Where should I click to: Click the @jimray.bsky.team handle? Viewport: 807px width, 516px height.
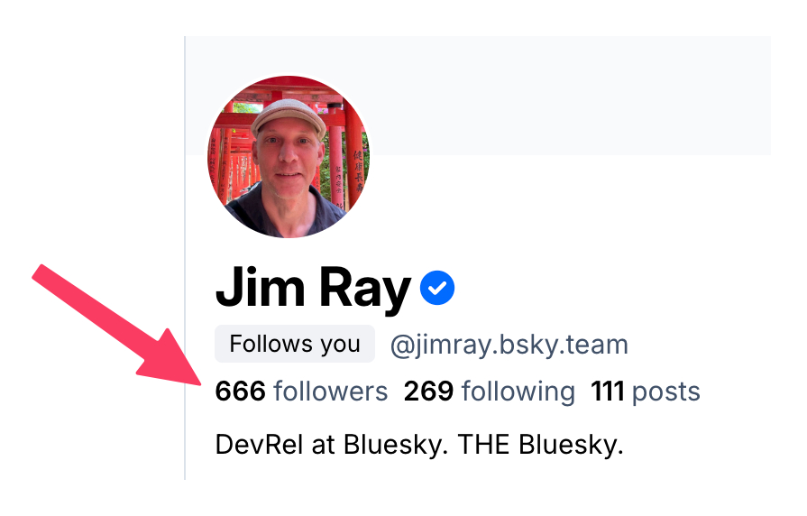[509, 345]
